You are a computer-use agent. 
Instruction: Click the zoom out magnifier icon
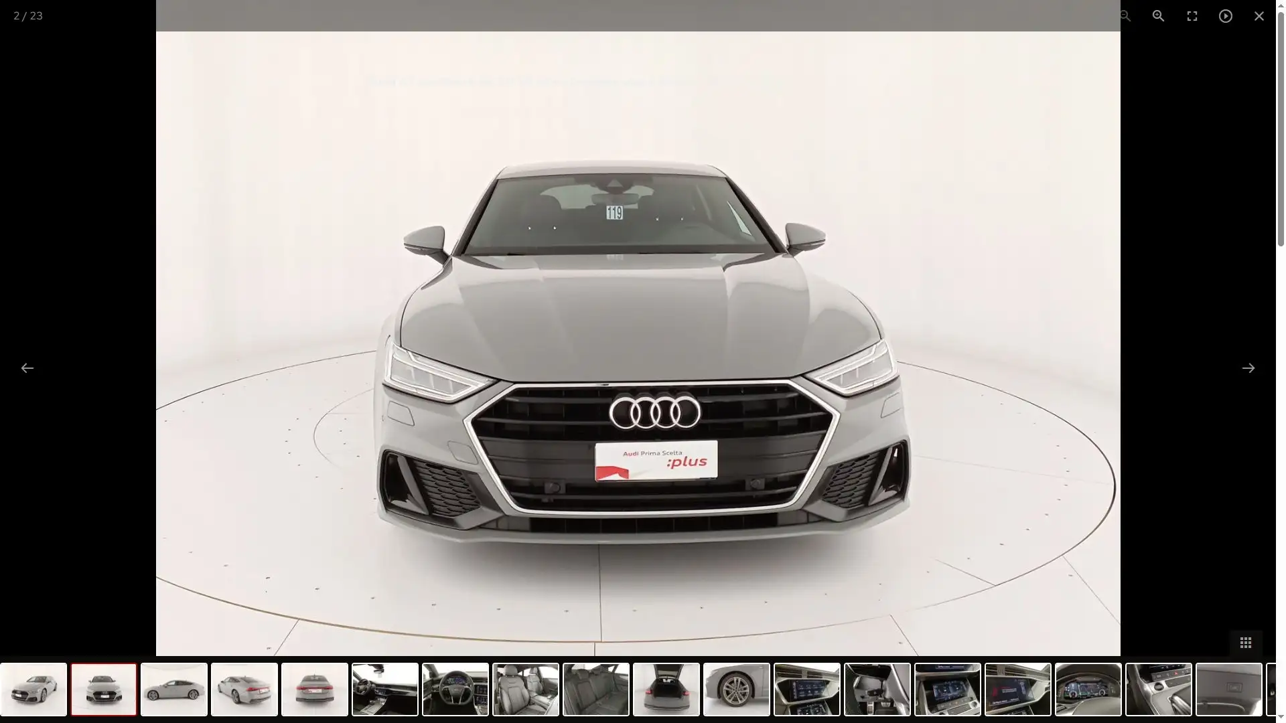(1125, 16)
